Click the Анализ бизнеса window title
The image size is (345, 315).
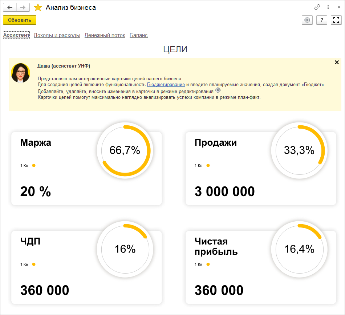click(x=70, y=8)
